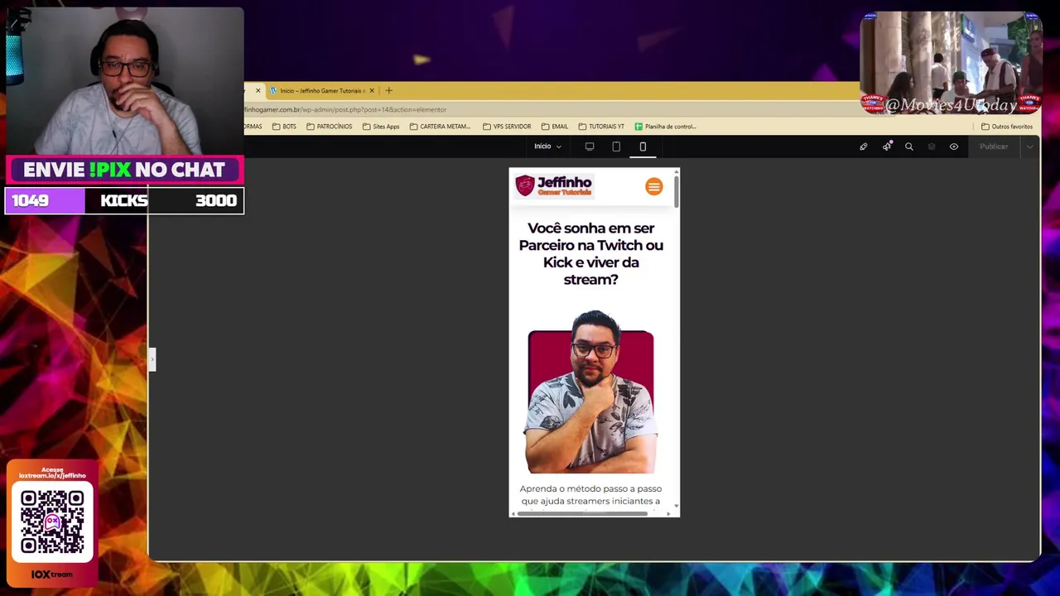Select the 'Aprenda o método passo a passo' paragraph
The image size is (1060, 596).
590,494
